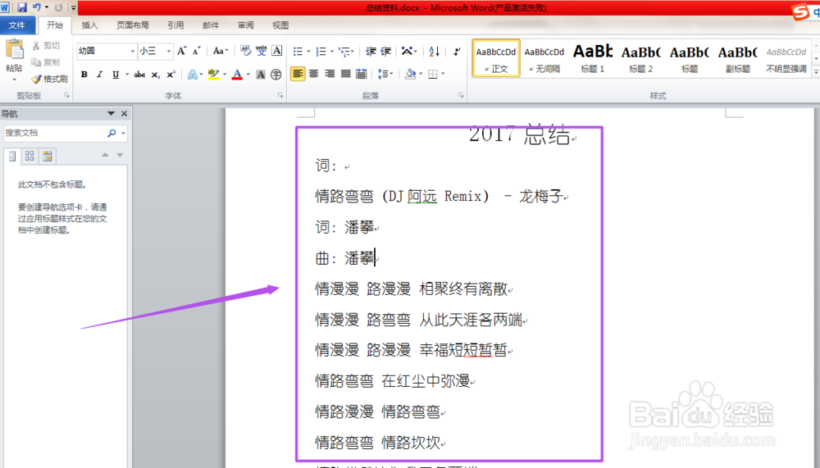Grow font size with the large A icon
The image size is (820, 468).
[x=181, y=52]
